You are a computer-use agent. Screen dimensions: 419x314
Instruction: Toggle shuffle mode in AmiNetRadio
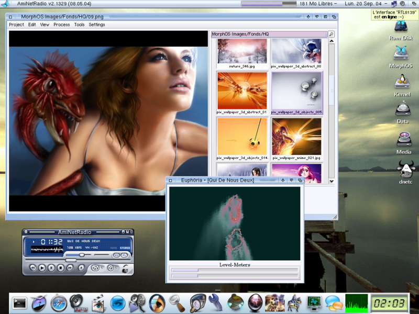click(x=95, y=268)
